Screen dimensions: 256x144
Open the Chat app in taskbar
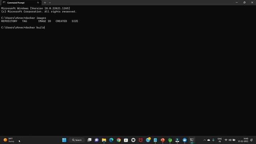[x=97, y=140]
